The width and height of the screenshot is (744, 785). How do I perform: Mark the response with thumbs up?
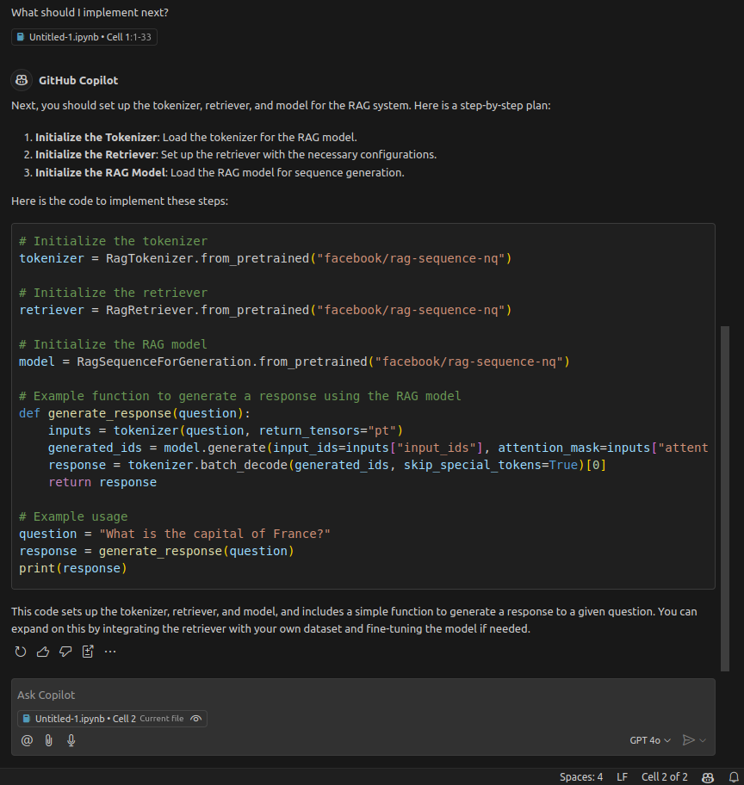[x=43, y=652]
